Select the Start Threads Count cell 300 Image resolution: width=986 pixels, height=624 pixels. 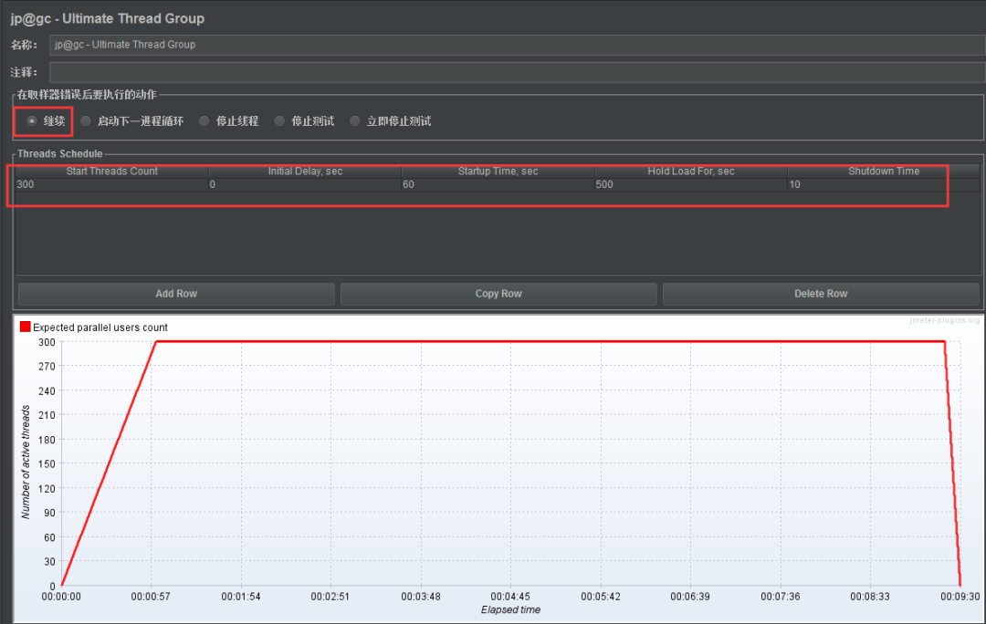coord(111,184)
